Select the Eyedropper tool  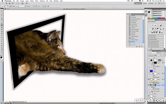[2, 21]
